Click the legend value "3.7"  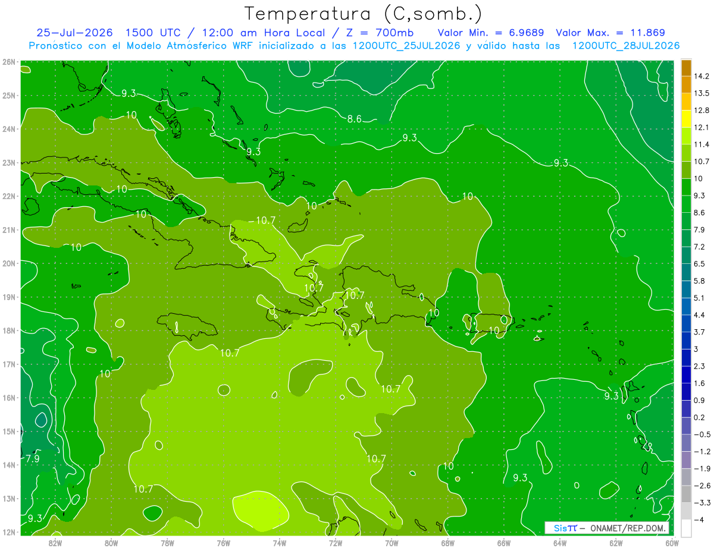click(x=700, y=332)
